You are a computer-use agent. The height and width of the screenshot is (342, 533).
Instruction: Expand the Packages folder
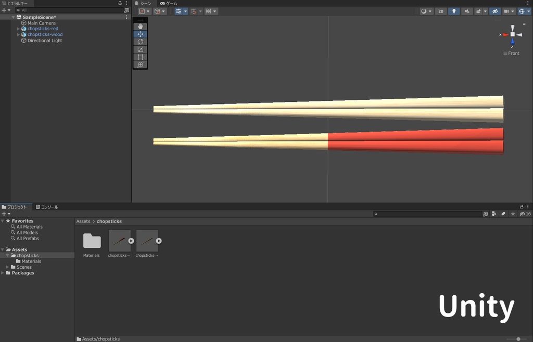[x=3, y=273]
